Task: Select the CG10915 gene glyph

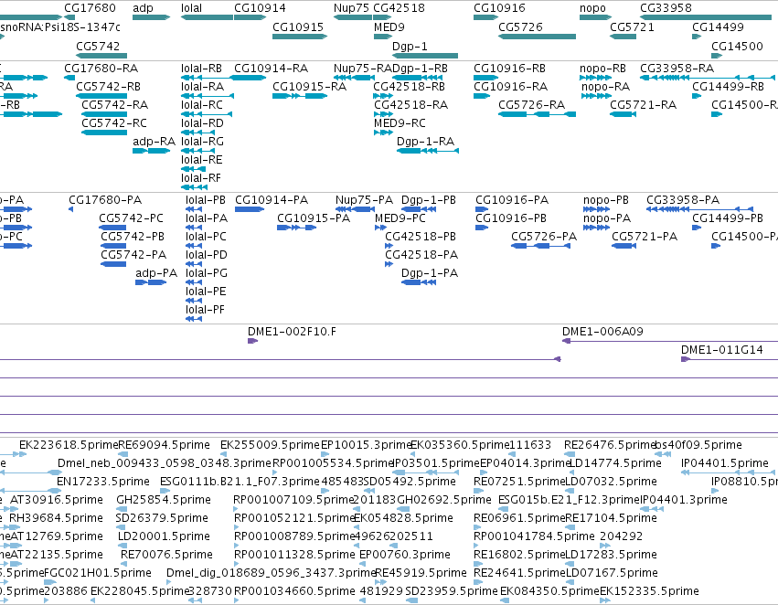Action: pyautogui.click(x=300, y=37)
